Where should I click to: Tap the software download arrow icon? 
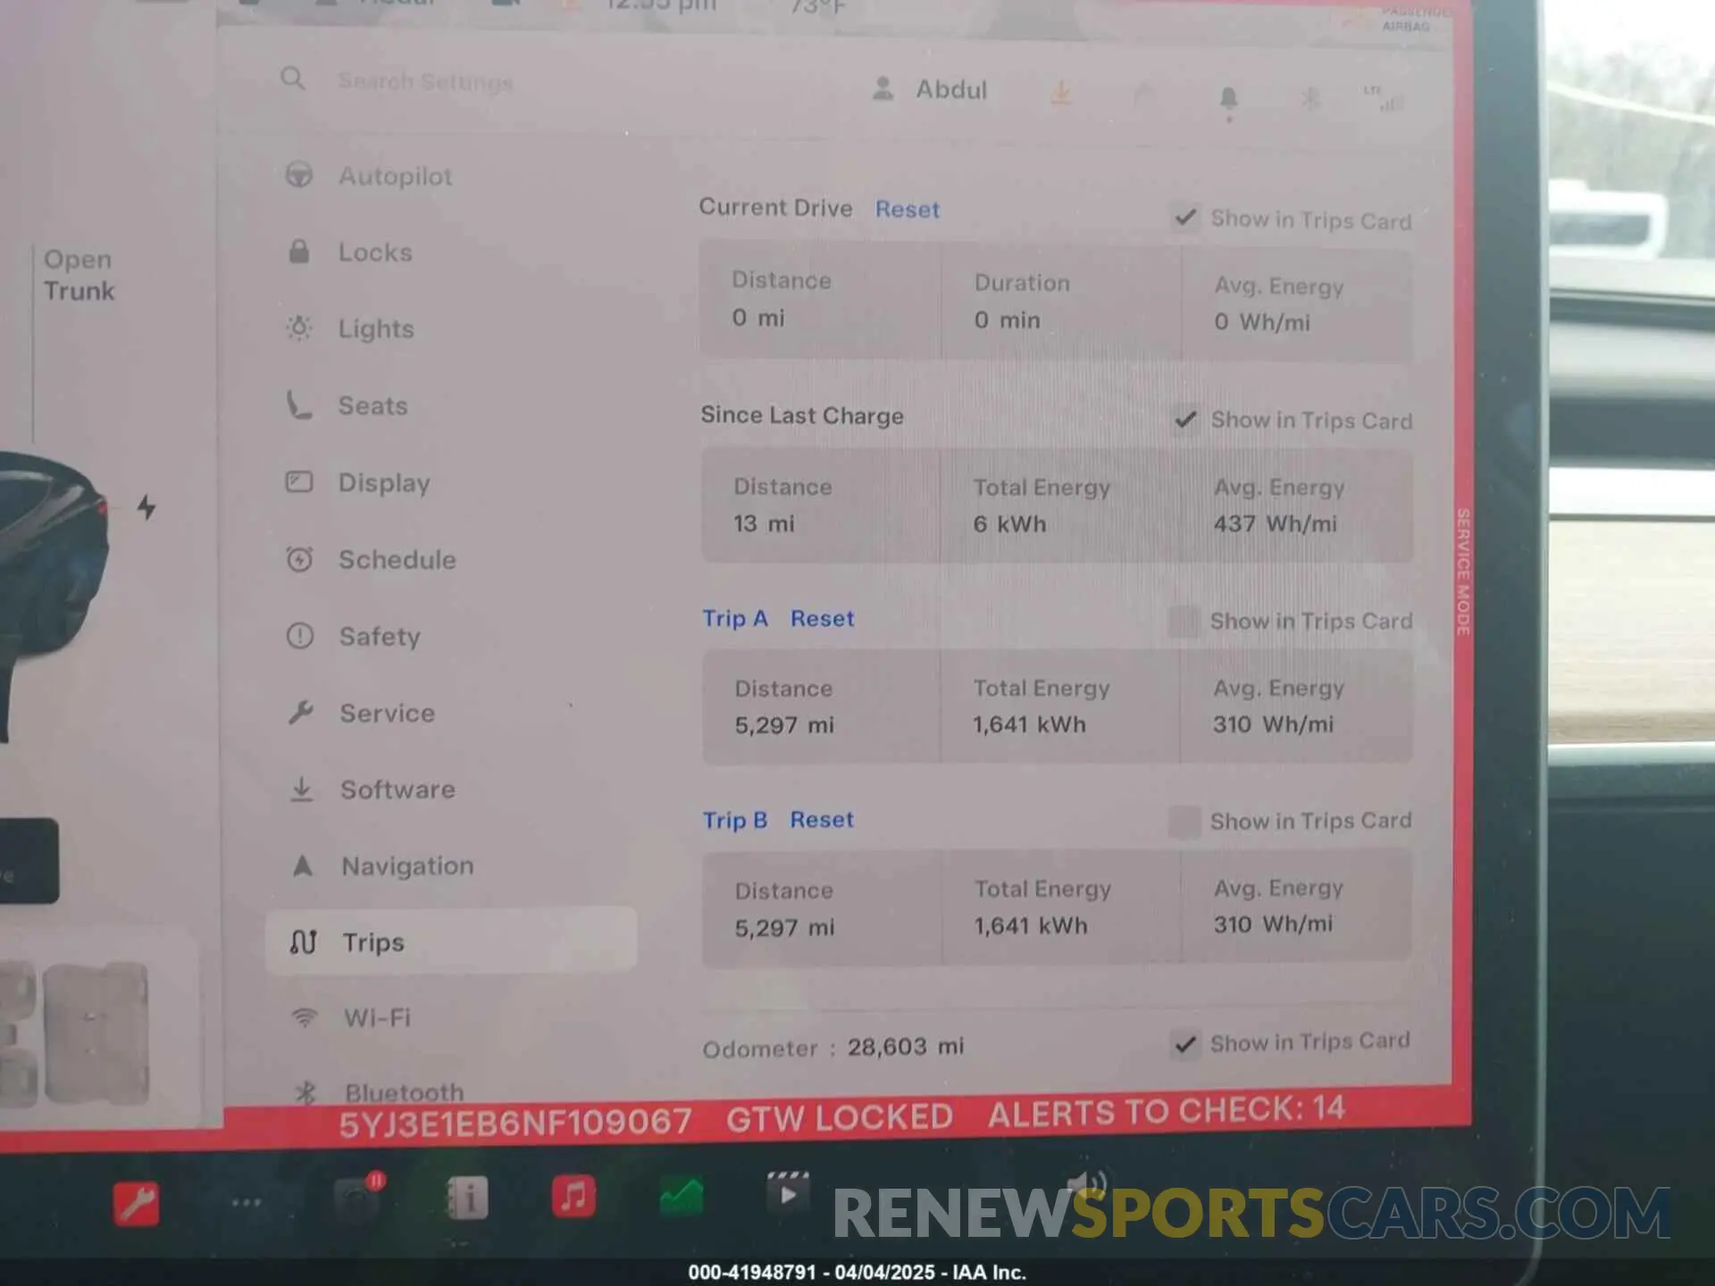pos(1060,92)
